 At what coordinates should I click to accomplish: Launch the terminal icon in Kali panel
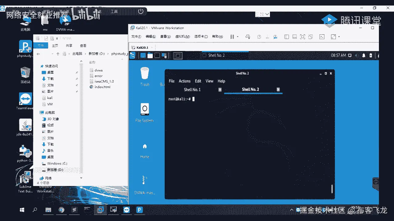157,56
